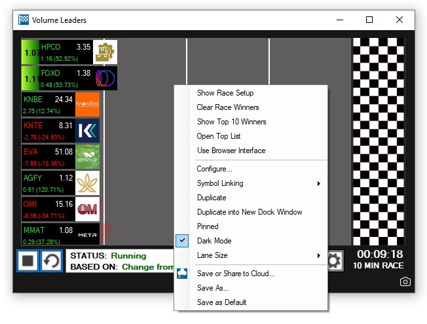Image resolution: width=427 pixels, height=324 pixels.
Task: Open the Configure... dialog
Action: (x=214, y=169)
